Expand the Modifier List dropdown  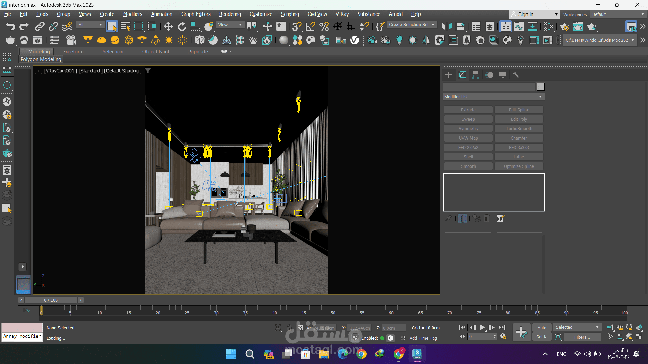click(494, 97)
